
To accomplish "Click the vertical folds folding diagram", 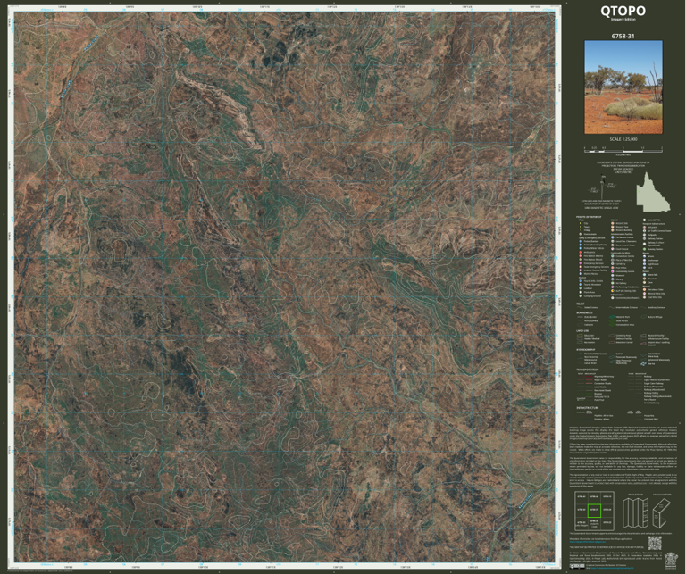I will coord(636,512).
